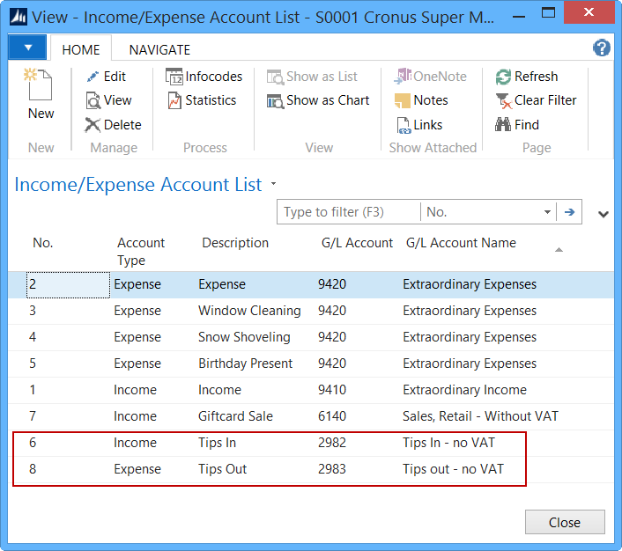
Task: Click the Type to filter input box
Action: pos(348,212)
